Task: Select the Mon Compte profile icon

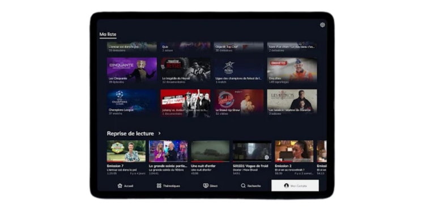Action: (286, 186)
